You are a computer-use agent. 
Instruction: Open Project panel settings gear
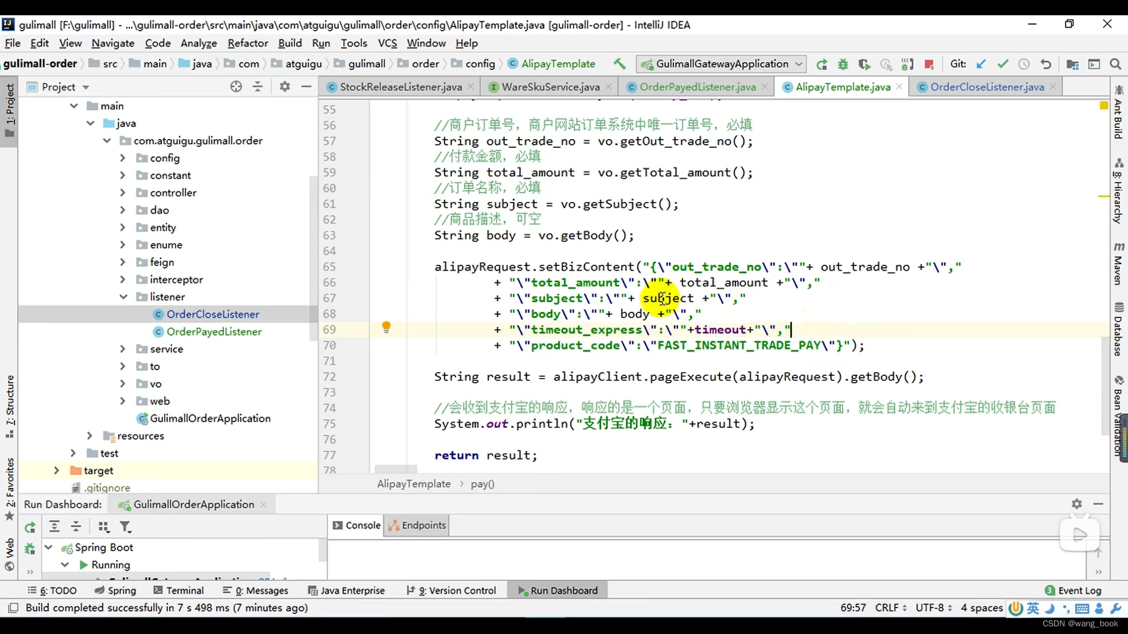click(285, 86)
